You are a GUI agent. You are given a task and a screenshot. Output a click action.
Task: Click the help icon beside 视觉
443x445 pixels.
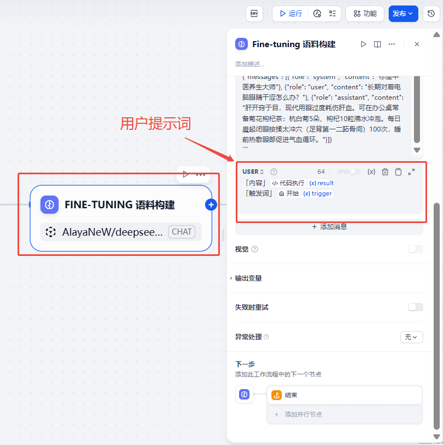tap(255, 249)
